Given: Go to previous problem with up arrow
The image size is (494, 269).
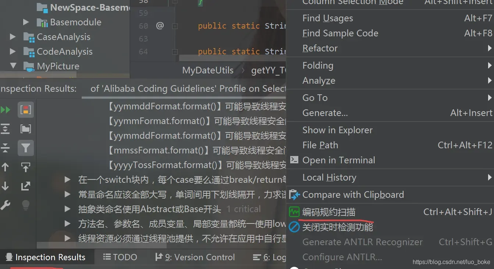Looking at the screenshot, I should (5, 167).
